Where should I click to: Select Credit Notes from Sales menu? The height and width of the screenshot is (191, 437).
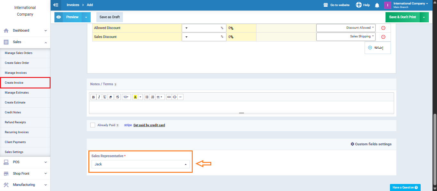pyautogui.click(x=13, y=112)
